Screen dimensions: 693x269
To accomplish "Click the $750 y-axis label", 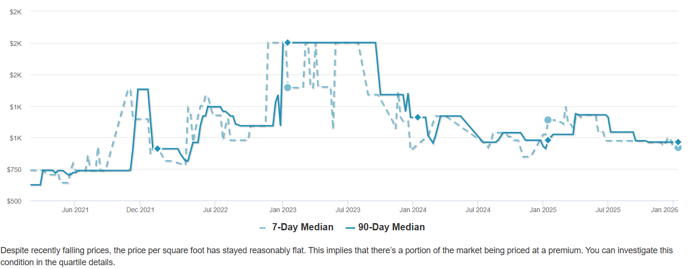I will coord(15,170).
